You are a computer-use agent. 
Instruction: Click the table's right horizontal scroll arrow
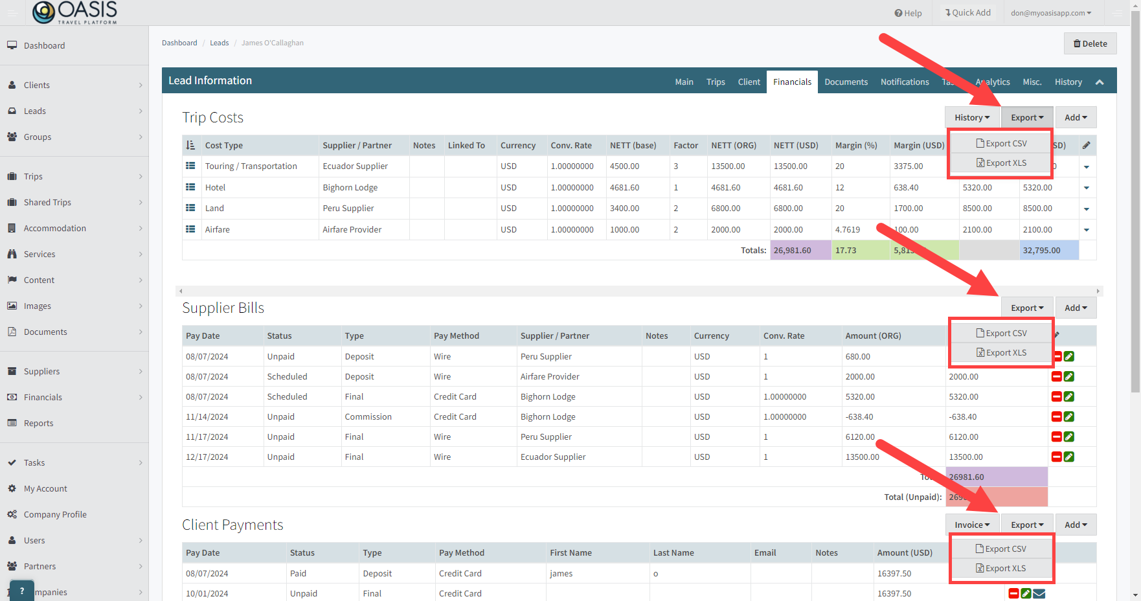pyautogui.click(x=1098, y=291)
